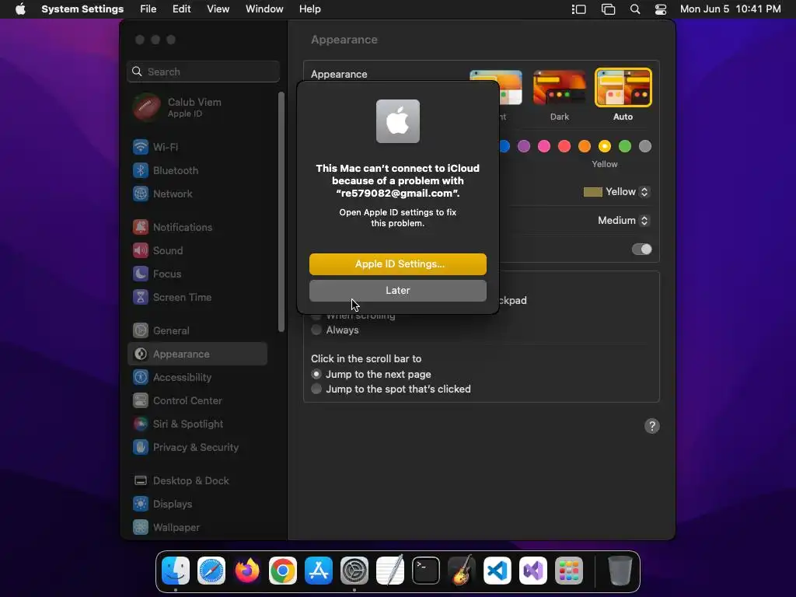Open Trash in the Dock

(620, 571)
